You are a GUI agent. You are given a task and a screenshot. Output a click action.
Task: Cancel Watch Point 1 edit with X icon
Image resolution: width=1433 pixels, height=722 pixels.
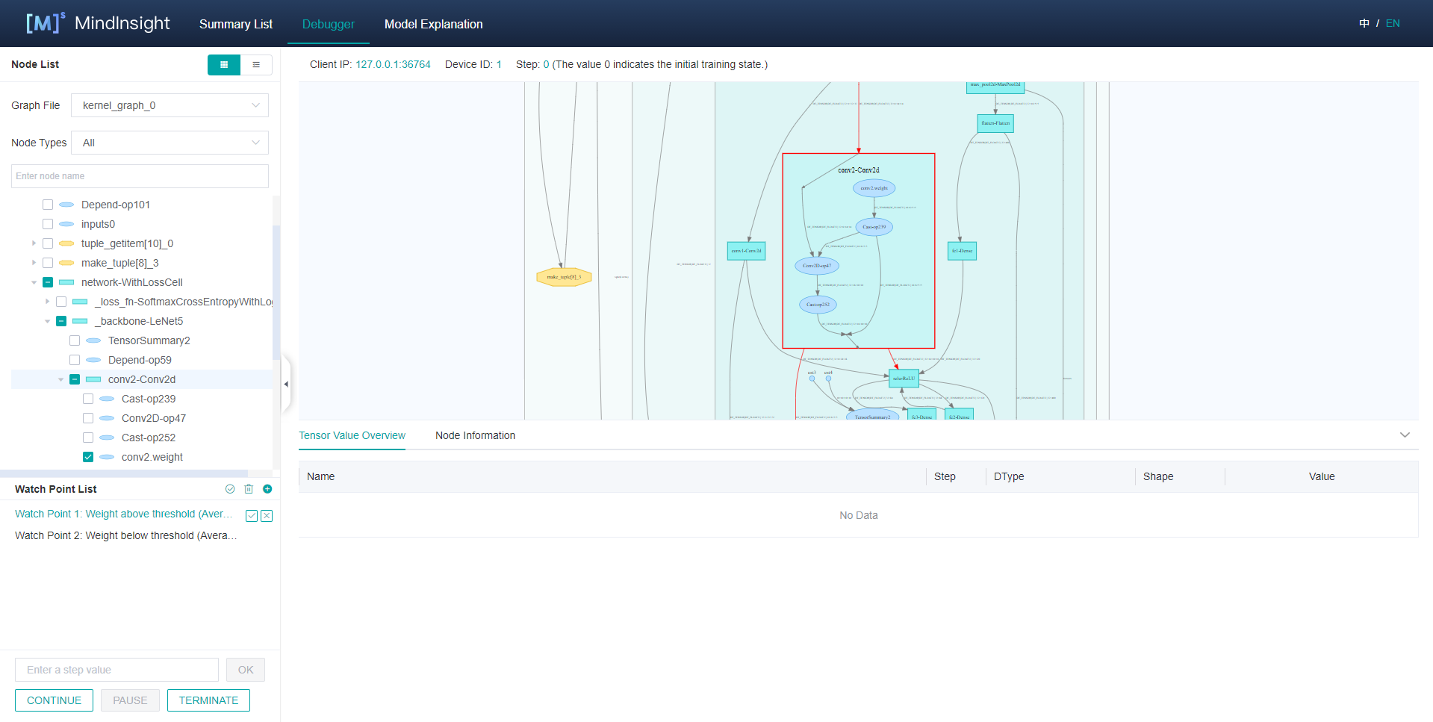(267, 515)
